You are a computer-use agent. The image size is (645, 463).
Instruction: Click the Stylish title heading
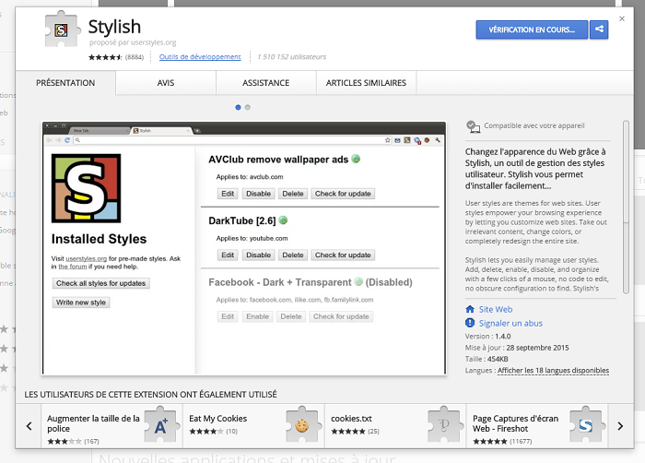click(114, 27)
